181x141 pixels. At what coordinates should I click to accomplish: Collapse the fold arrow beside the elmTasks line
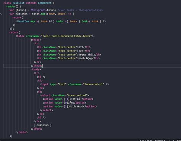[1, 14]
